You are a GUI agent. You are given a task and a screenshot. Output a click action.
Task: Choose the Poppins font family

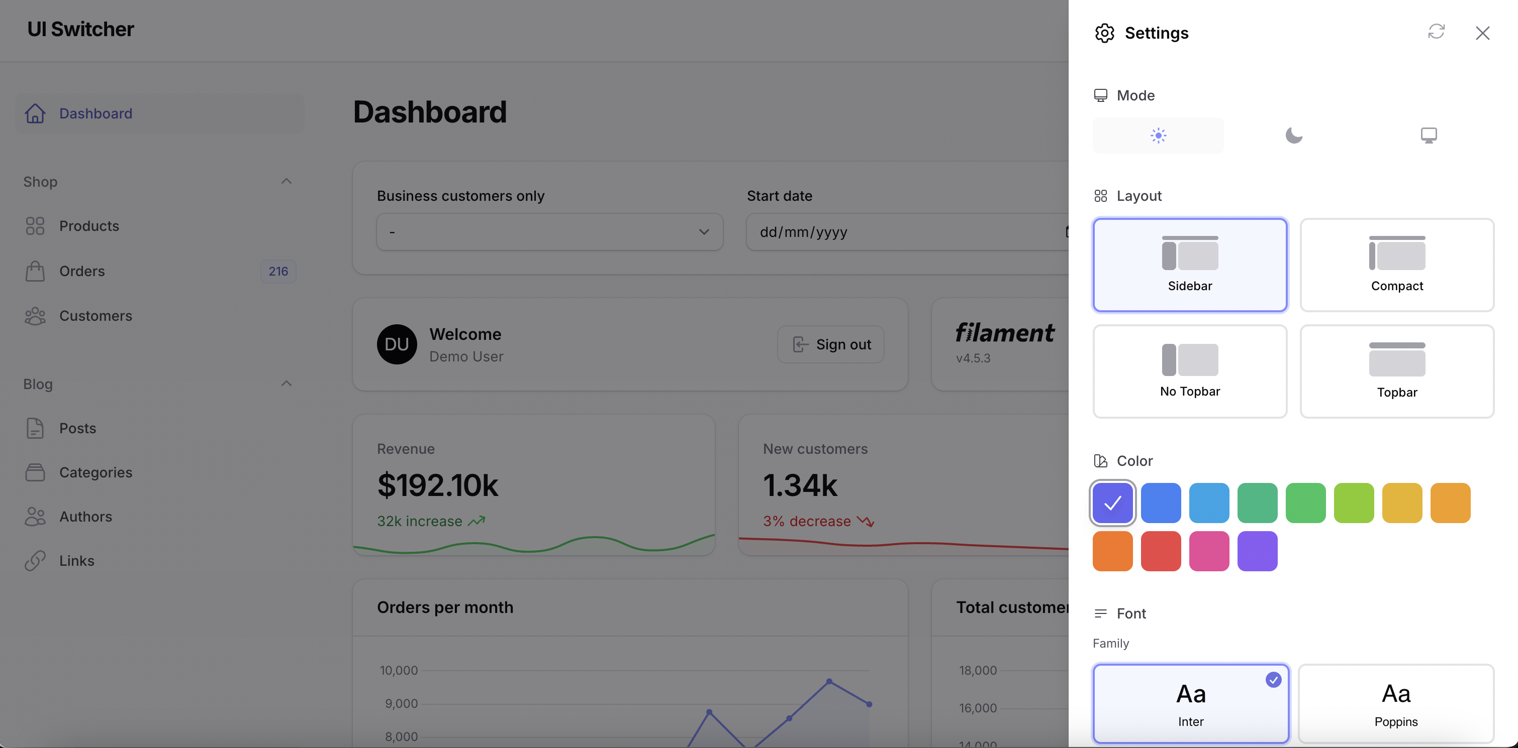pos(1396,703)
